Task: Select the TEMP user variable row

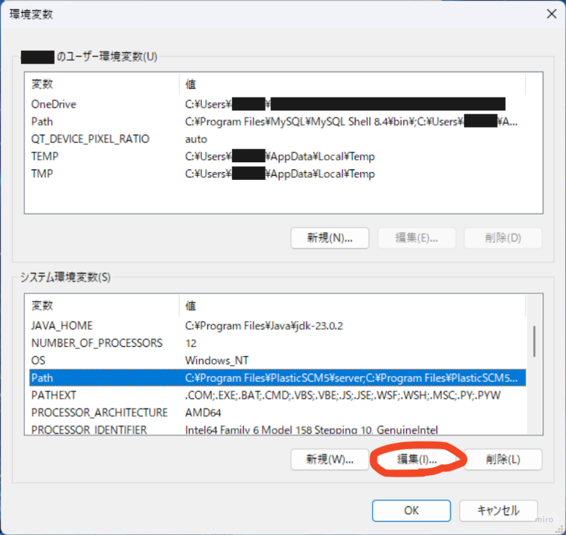Action: tap(45, 156)
